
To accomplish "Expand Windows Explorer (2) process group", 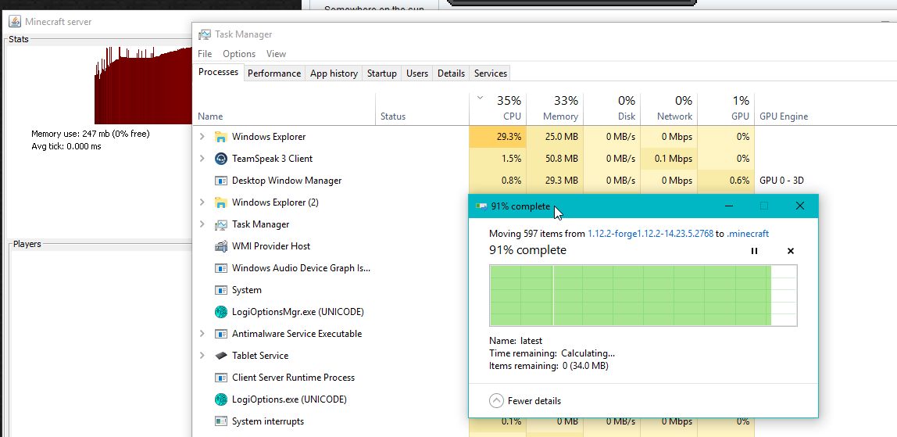I will tap(202, 202).
